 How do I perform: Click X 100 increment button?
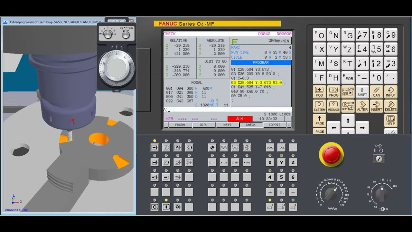click(x=235, y=162)
